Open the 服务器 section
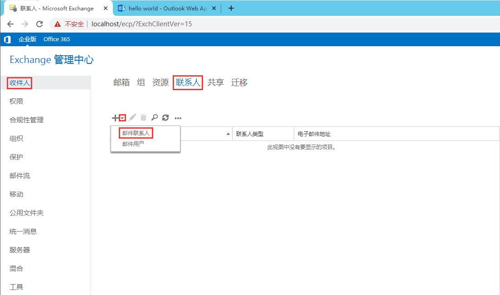Image resolution: width=500 pixels, height=295 pixels. [20, 250]
